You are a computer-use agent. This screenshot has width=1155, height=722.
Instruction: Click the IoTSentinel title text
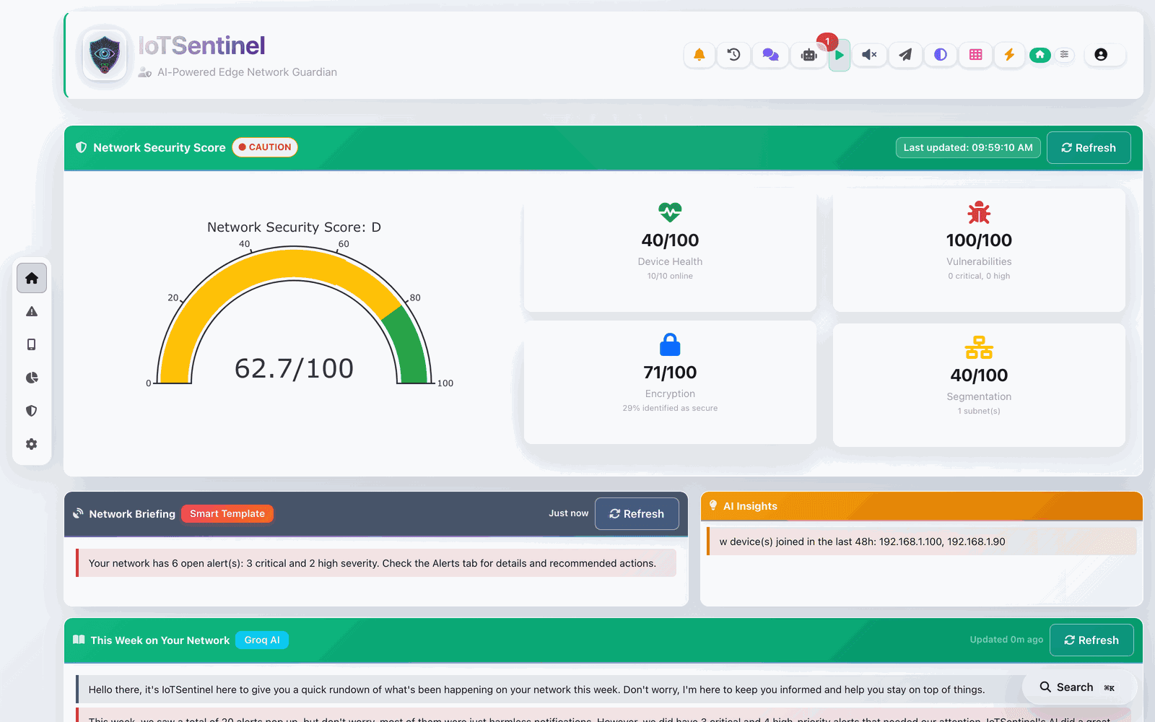pyautogui.click(x=201, y=45)
